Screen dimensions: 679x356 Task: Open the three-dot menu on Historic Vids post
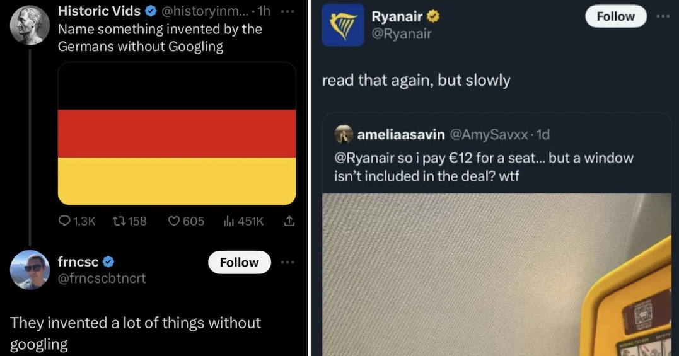[287, 12]
